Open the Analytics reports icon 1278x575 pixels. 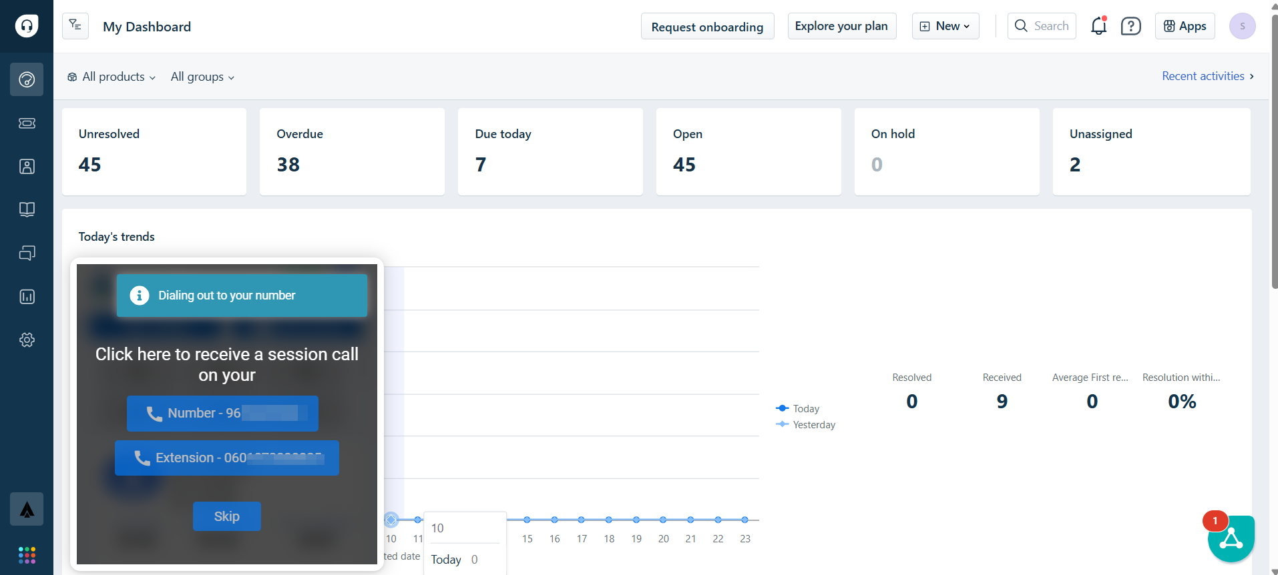click(x=27, y=296)
